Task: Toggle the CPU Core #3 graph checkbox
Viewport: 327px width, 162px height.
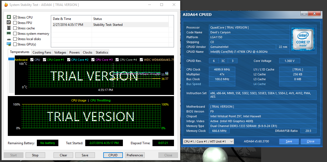Action: coord(93,59)
